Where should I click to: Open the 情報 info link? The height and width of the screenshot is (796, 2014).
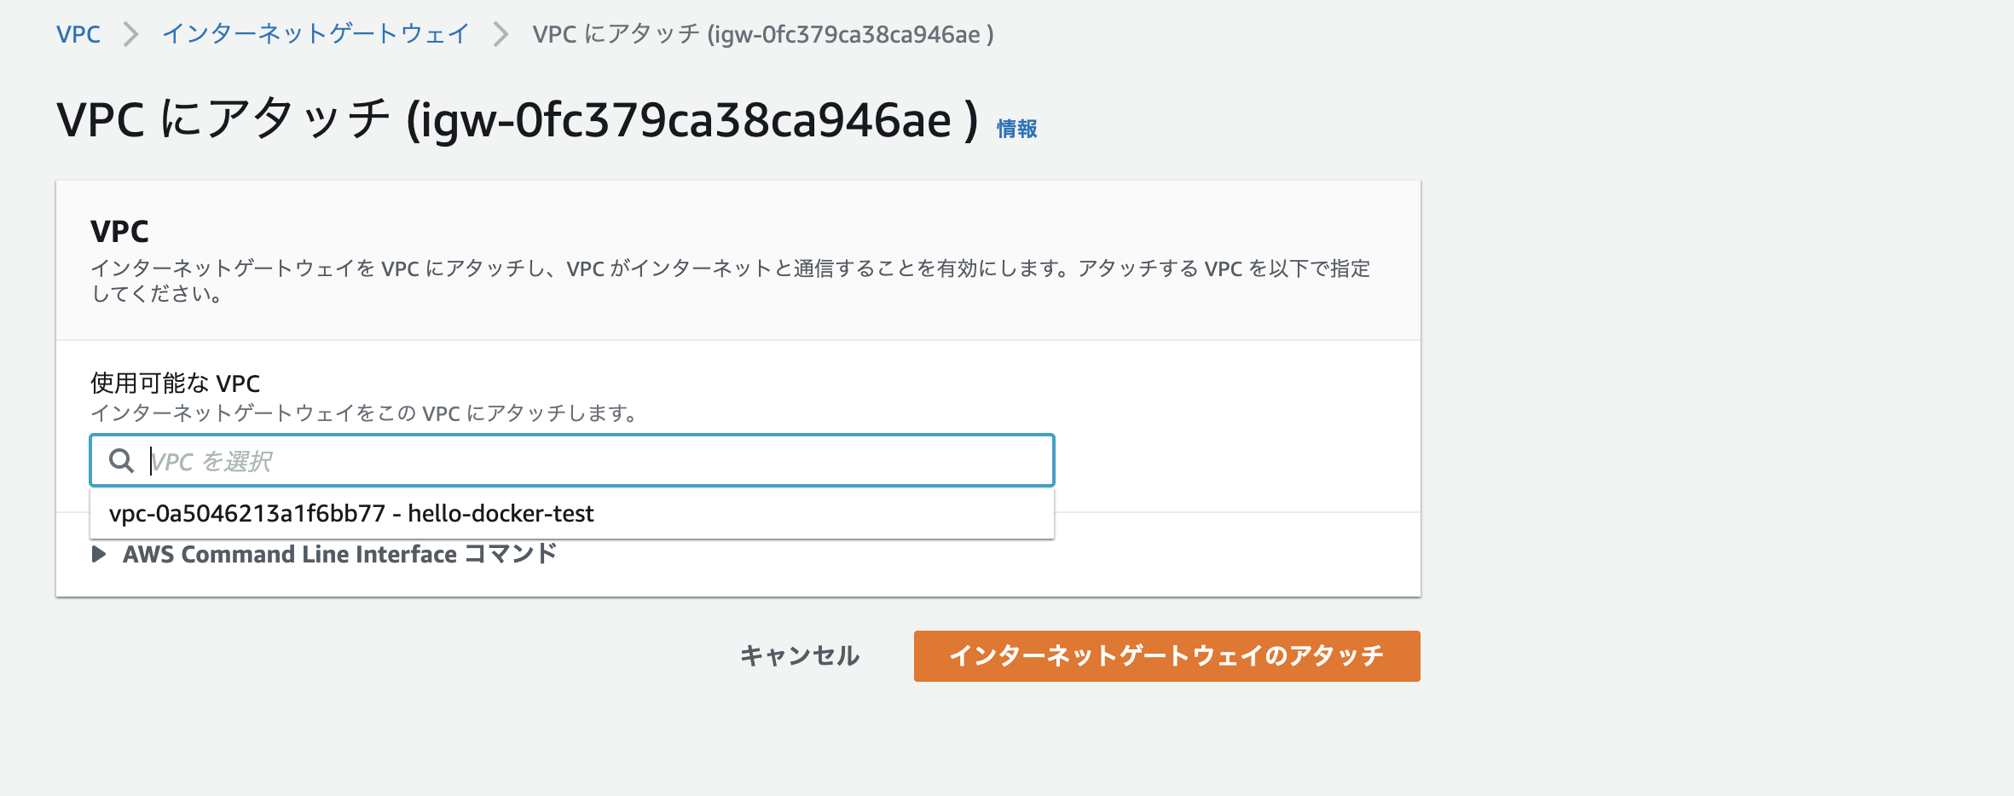(x=1016, y=129)
